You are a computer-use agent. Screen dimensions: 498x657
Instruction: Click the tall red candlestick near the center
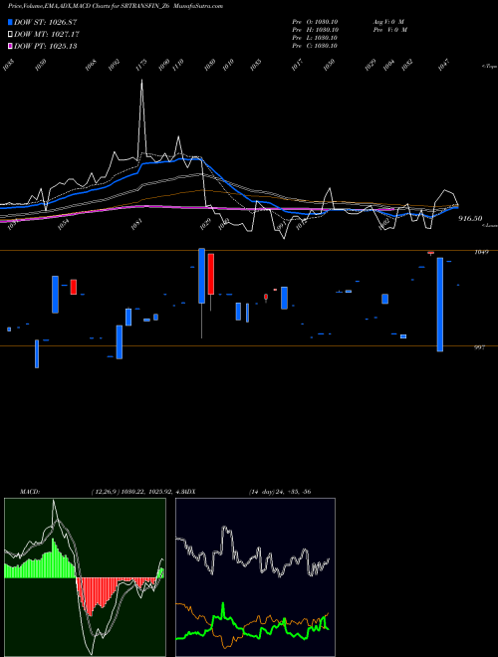point(211,274)
